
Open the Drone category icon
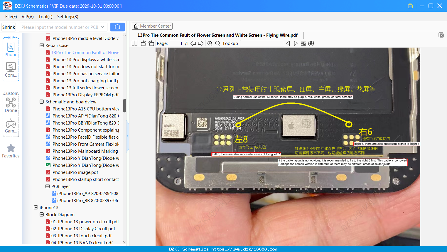click(x=11, y=105)
